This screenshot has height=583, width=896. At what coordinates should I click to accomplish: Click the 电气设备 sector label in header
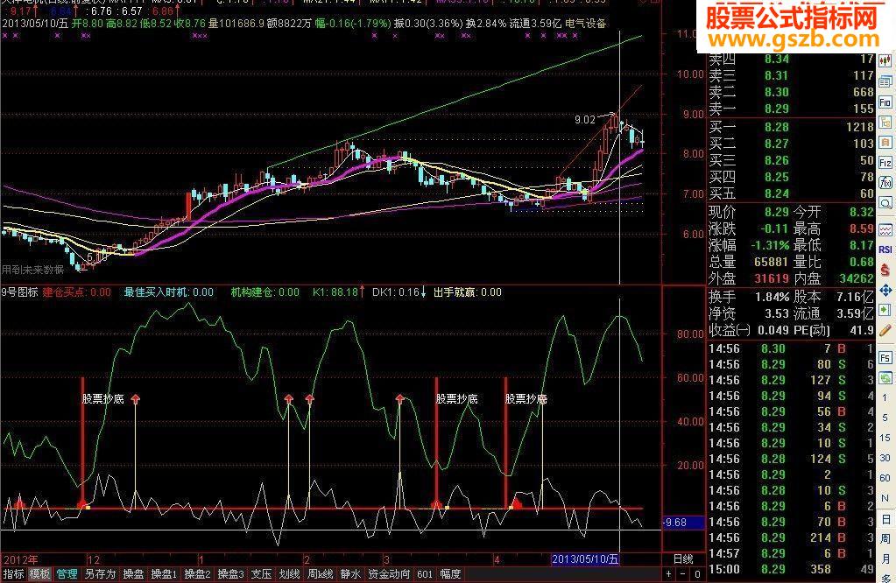[x=586, y=24]
